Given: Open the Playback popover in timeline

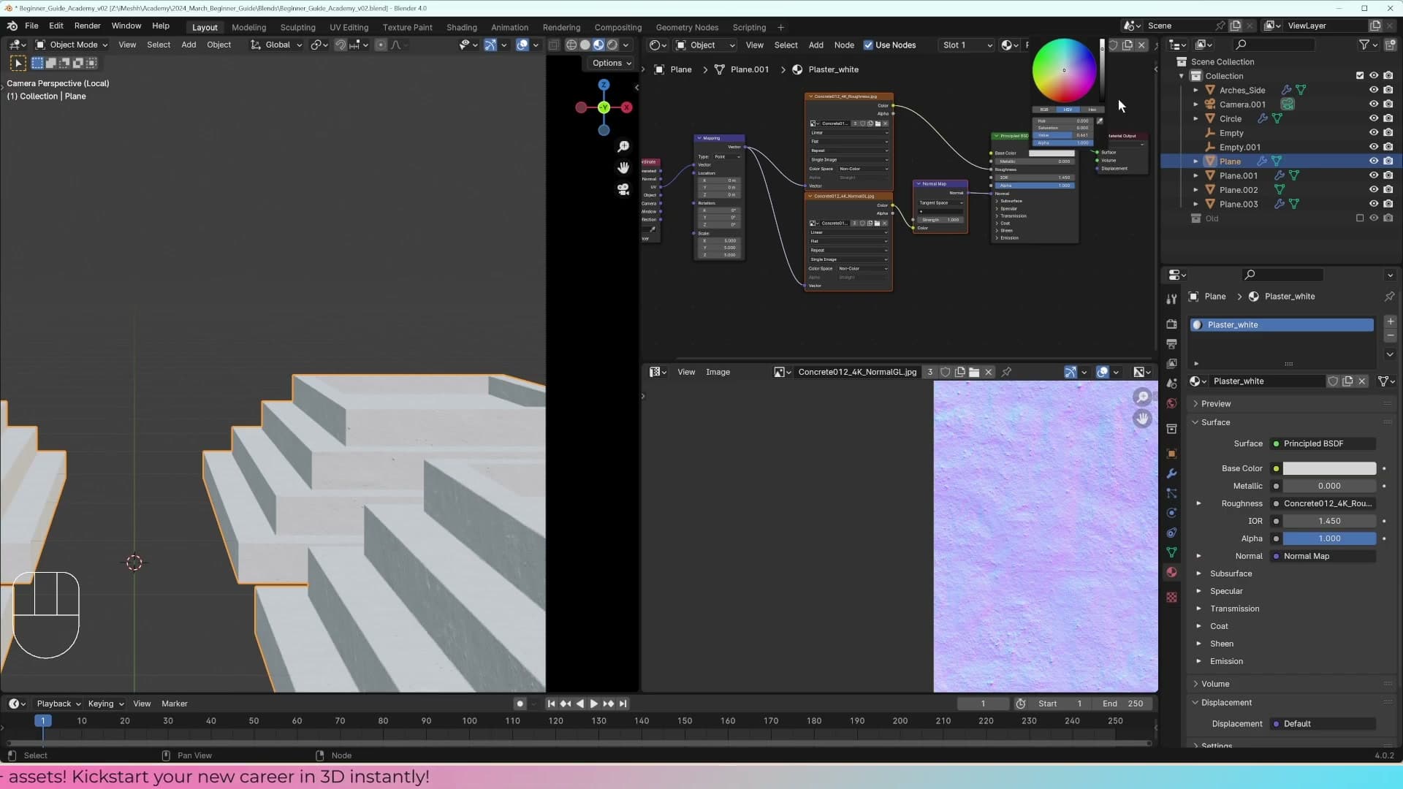Looking at the screenshot, I should pos(58,704).
